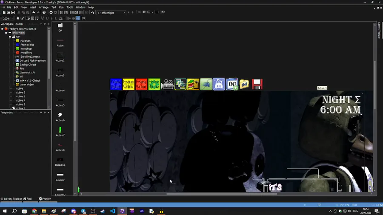
Task: Click the New file icon in toolbar
Action: [x=4, y=12]
